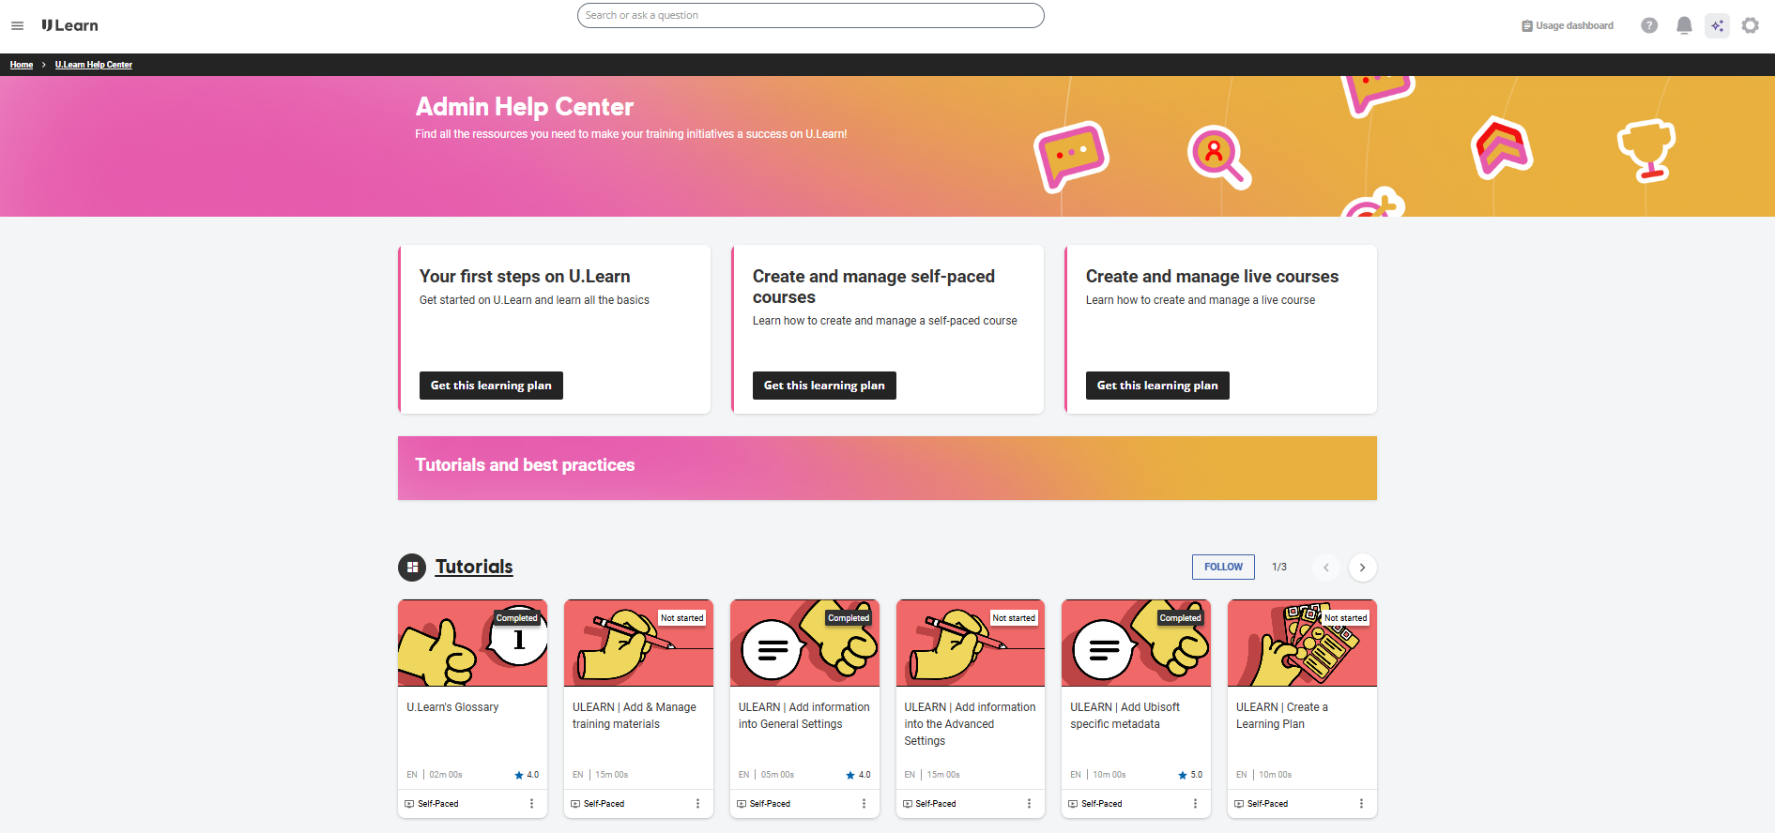Click 'Add information into the Advanced Settings' title

970,724
